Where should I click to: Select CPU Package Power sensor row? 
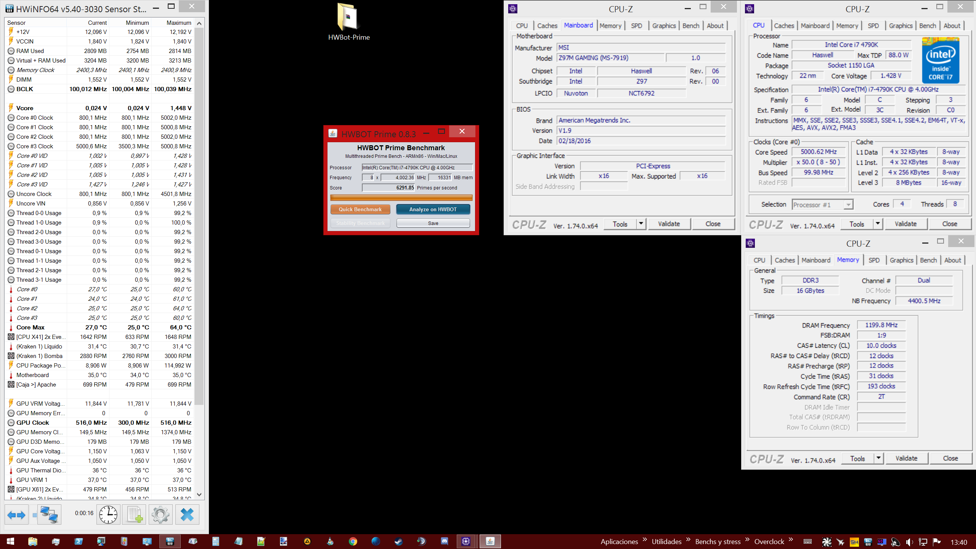pyautogui.click(x=100, y=365)
